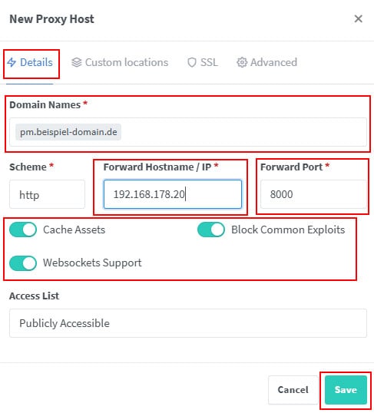Screen dimensions: 374x413
Task: Expand the Access List Publicly Accessible dropdown
Action: pyautogui.click(x=188, y=323)
